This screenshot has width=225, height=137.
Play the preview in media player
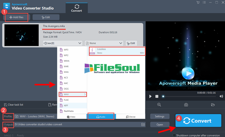pyautogui.click(x=150, y=96)
